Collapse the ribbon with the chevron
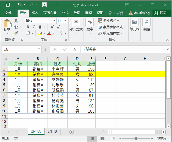172x142 pixels. coord(167,40)
